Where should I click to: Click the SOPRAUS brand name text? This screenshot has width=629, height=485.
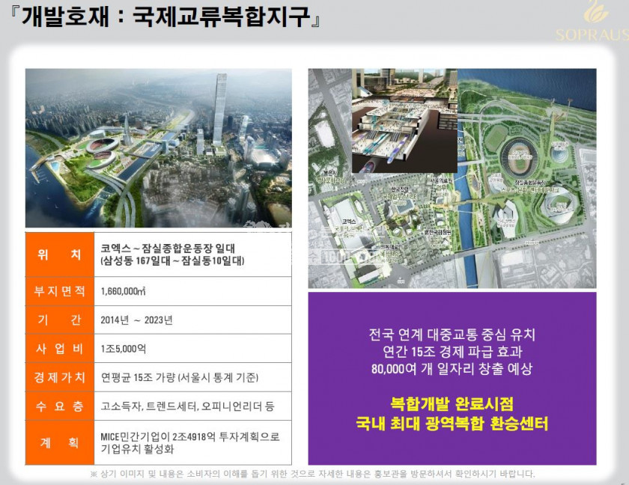[x=591, y=35]
